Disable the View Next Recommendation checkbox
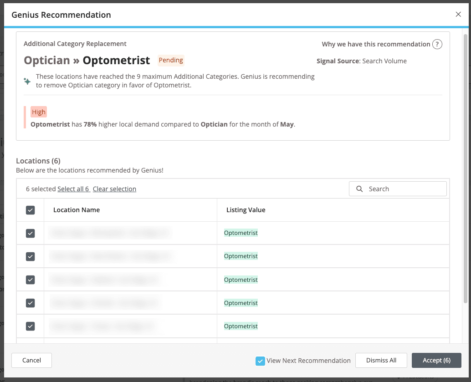471x382 pixels. pyautogui.click(x=260, y=360)
